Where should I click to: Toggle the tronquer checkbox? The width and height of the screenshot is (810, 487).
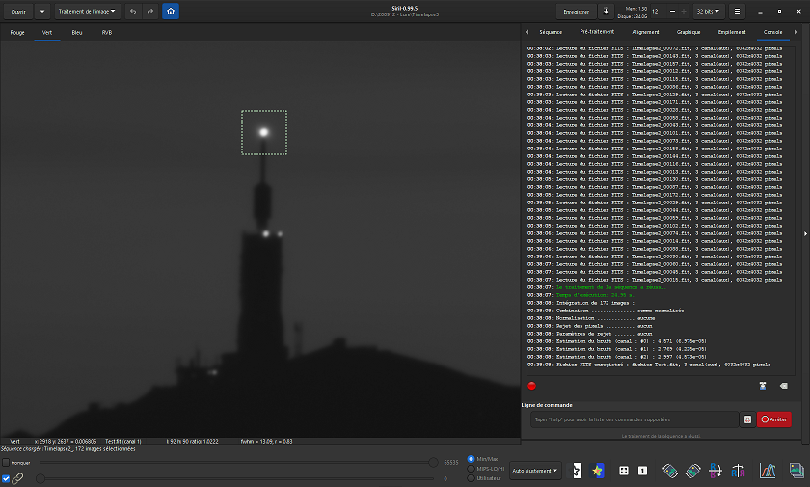[x=6, y=463]
